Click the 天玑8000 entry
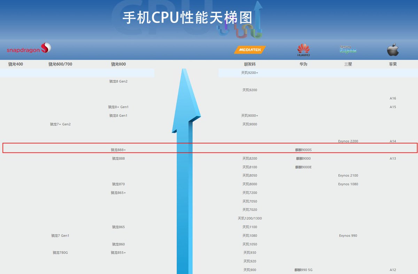 pyautogui.click(x=250, y=184)
